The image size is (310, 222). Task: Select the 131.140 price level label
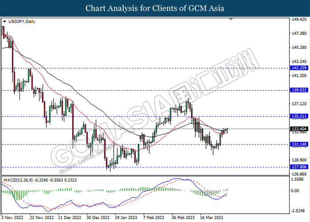299,144
